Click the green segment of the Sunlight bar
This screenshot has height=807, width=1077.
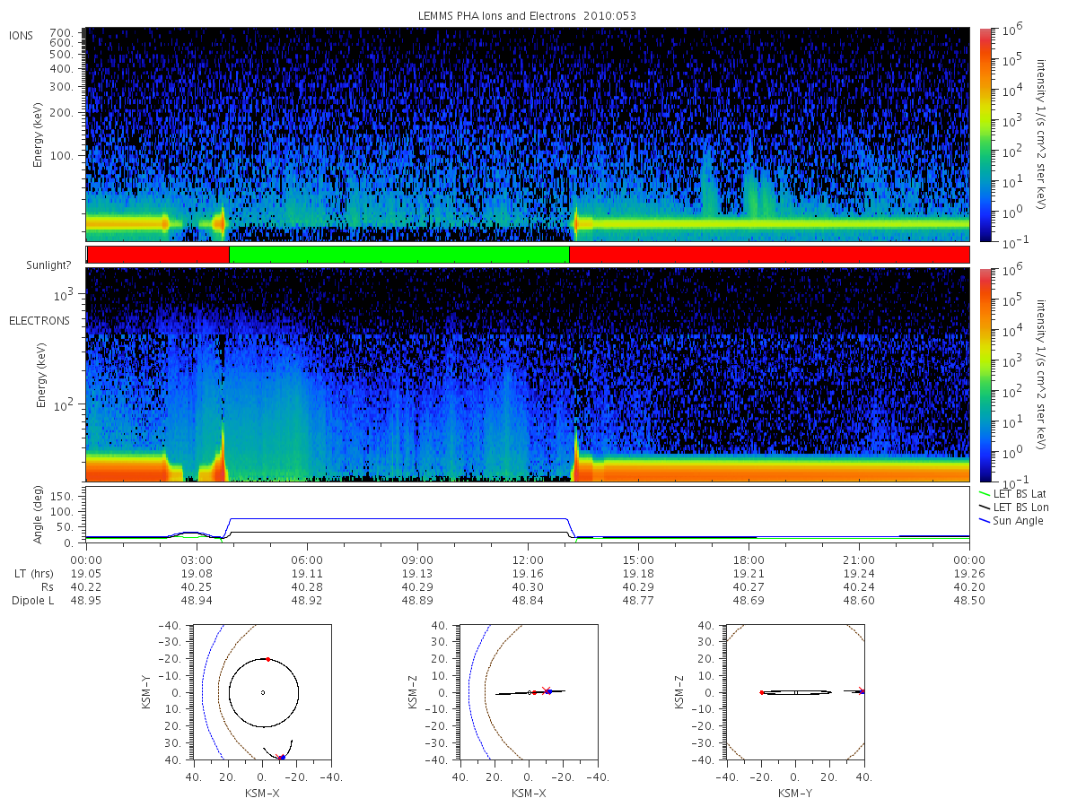(399, 255)
